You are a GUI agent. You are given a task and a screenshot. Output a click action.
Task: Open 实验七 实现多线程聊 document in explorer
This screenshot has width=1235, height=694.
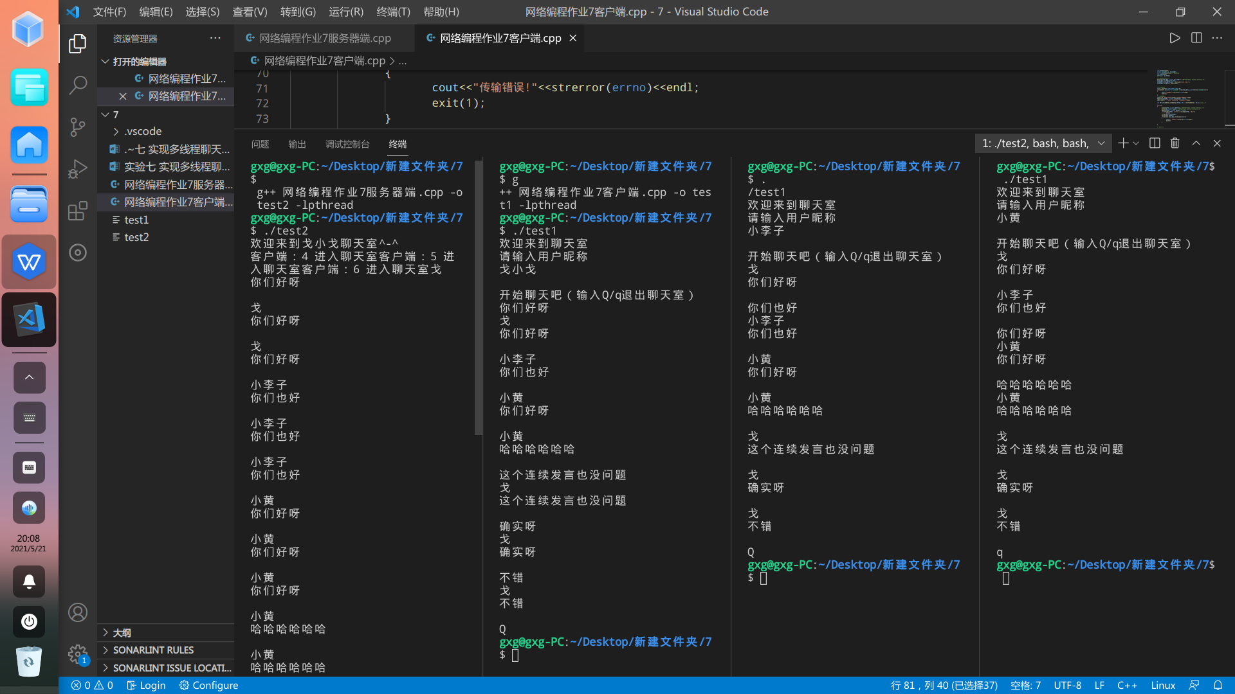[x=166, y=166]
